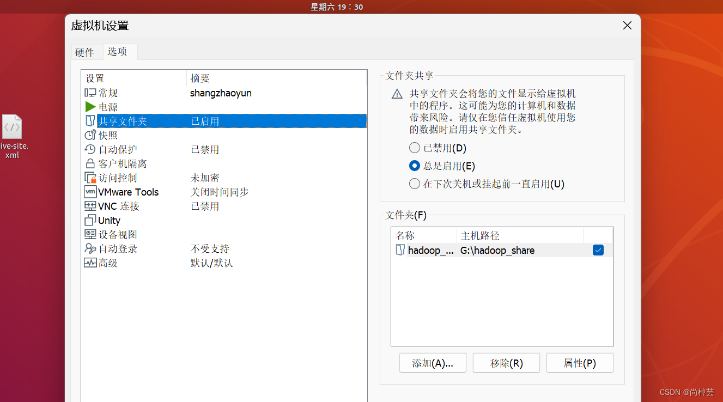Select the 已禁用(D) radio option
The width and height of the screenshot is (723, 402).
415,148
